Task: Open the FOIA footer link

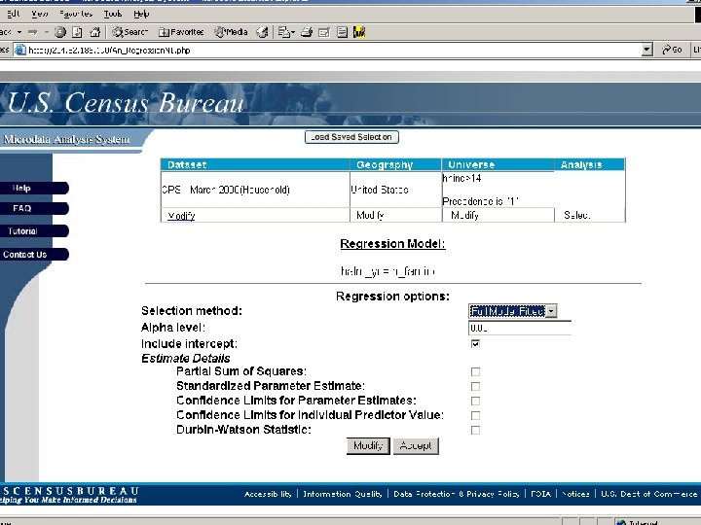Action: coord(540,494)
